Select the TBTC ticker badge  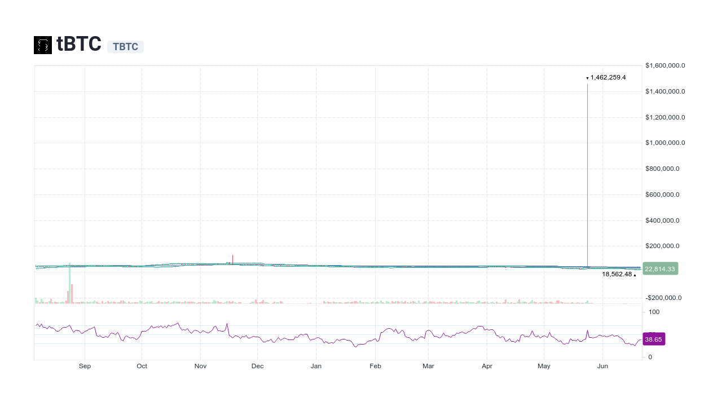point(125,46)
